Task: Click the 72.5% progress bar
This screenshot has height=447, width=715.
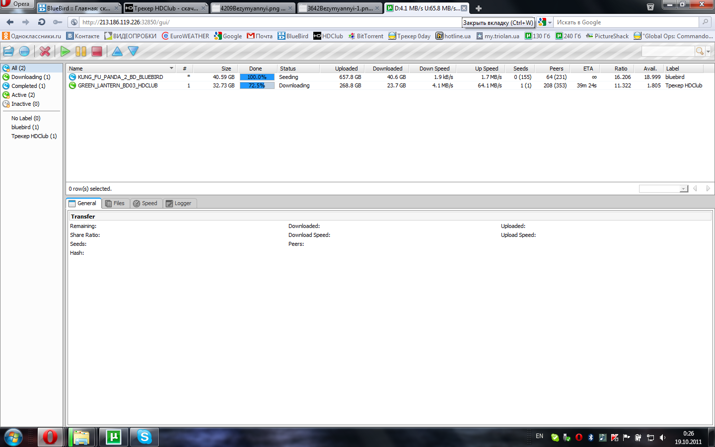Action: click(x=257, y=85)
